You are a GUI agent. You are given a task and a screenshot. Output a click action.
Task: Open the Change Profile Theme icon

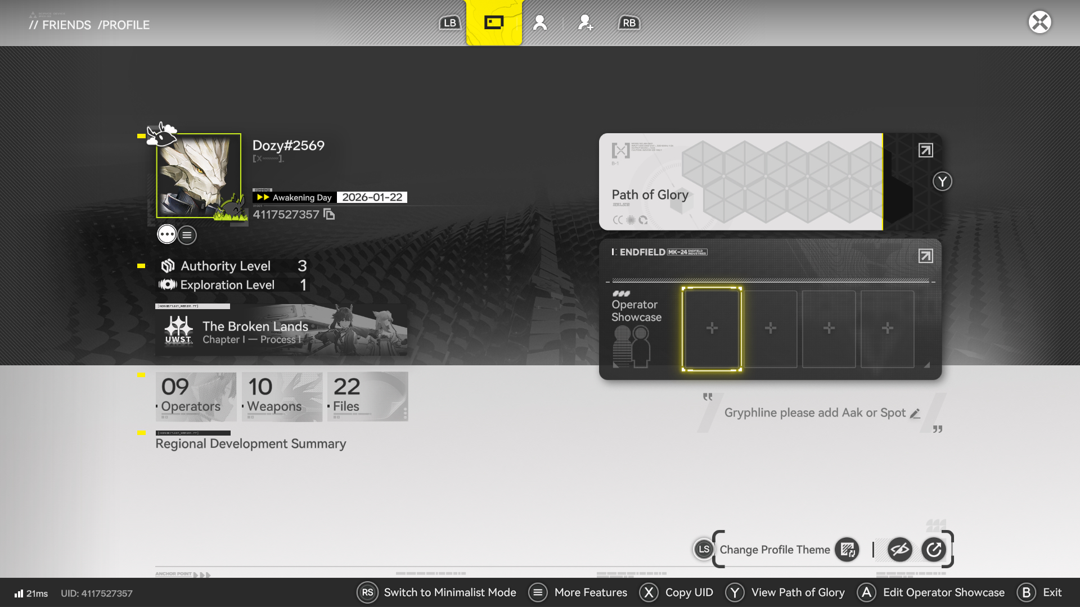click(x=847, y=550)
